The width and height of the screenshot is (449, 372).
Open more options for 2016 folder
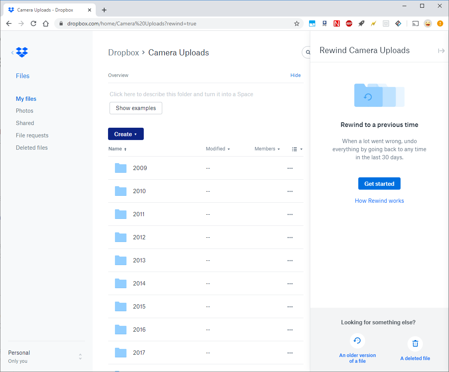tap(290, 330)
